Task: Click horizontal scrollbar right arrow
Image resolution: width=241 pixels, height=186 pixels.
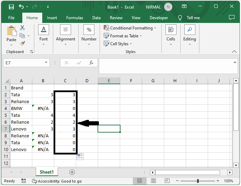Action: click(230, 172)
